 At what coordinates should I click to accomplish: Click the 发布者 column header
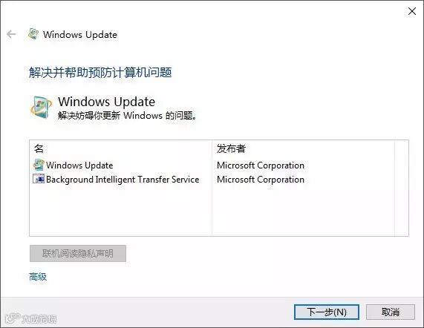coord(231,148)
